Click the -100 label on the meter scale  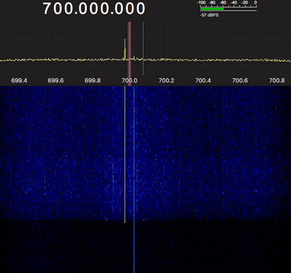coord(201,3)
